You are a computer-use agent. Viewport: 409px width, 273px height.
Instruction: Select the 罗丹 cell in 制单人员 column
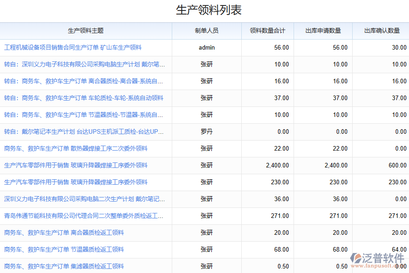point(207,131)
